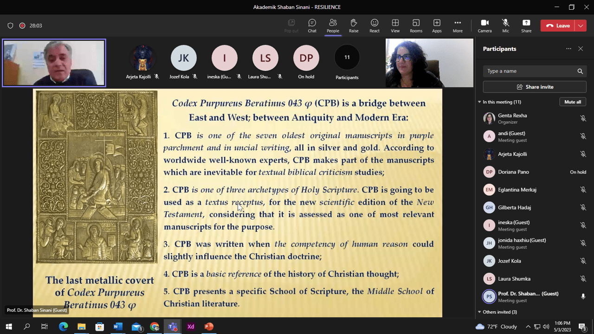Collapse the In this meeting section

coord(479,102)
